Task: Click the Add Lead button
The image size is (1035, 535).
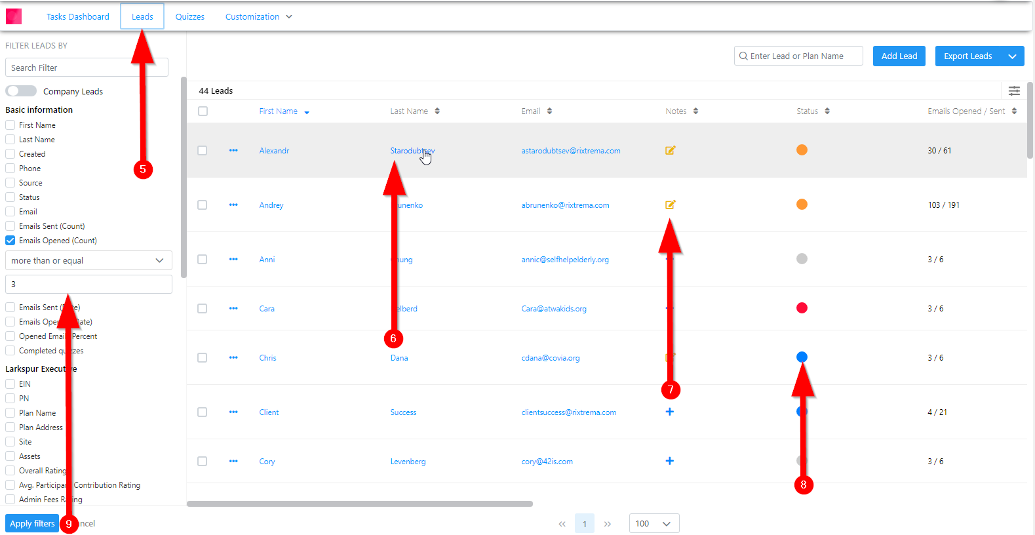Action: pos(899,56)
